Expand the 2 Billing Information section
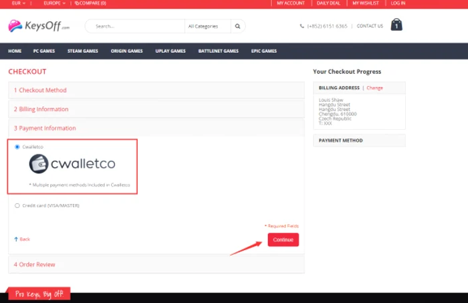Image resolution: width=468 pixels, height=303 pixels. (156, 109)
